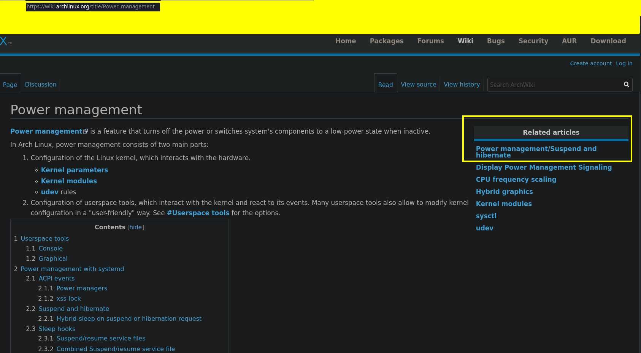Select the Read tab
This screenshot has height=353, width=641.
[x=386, y=85]
